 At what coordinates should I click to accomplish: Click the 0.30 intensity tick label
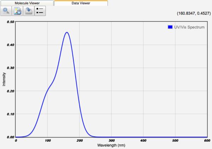[x=10, y=68]
